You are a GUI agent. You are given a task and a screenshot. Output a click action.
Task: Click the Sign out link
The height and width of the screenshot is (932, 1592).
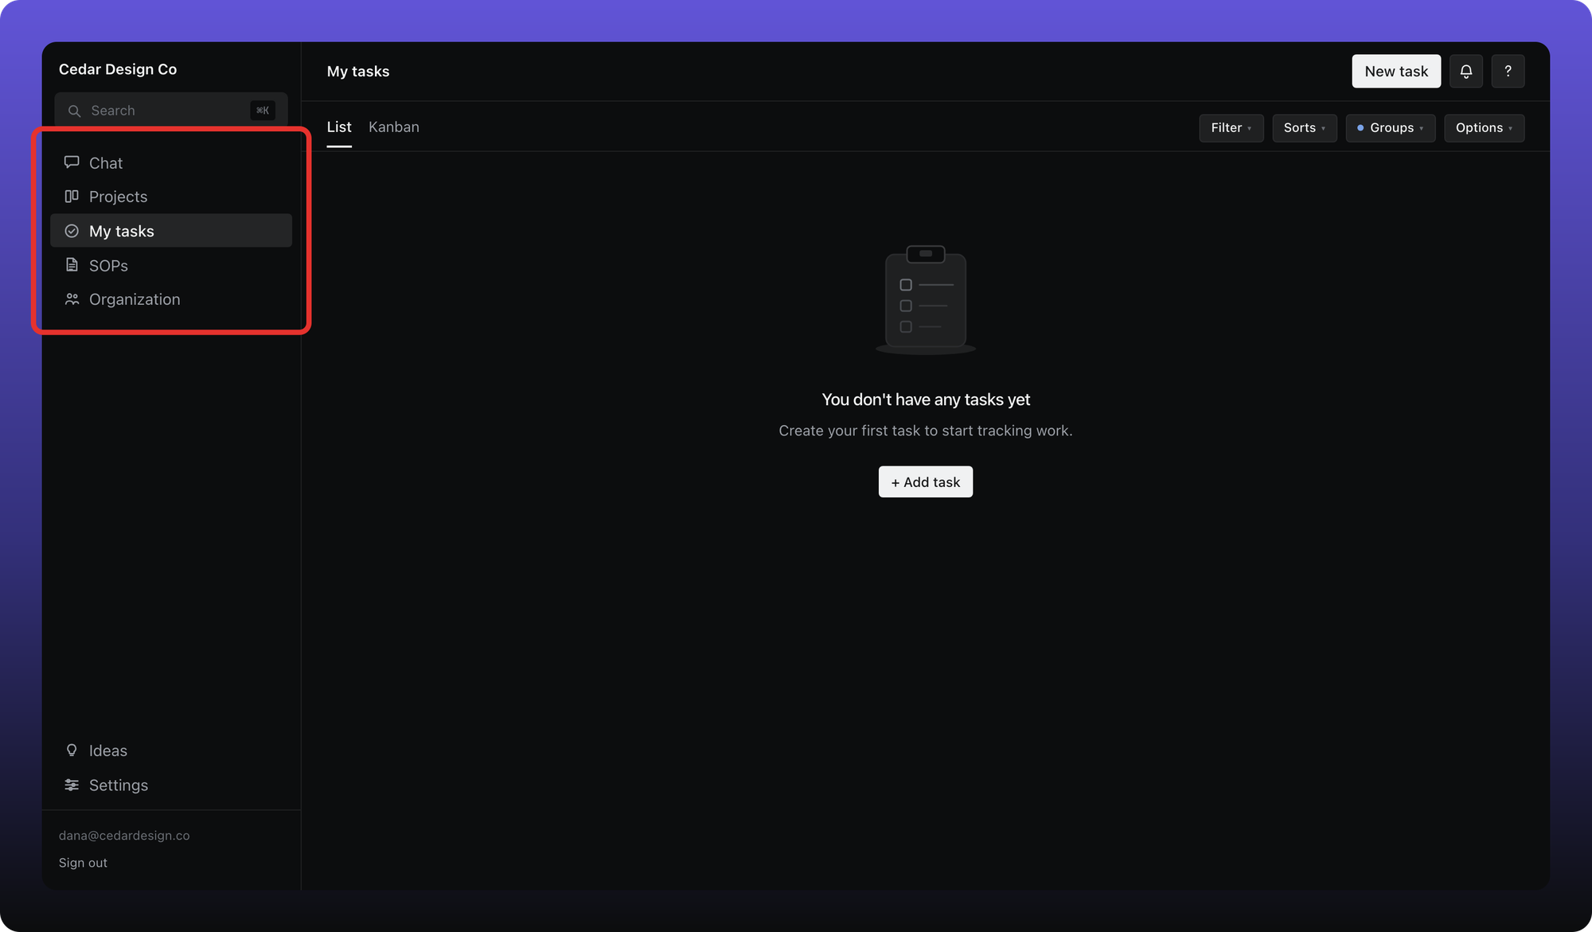83,863
